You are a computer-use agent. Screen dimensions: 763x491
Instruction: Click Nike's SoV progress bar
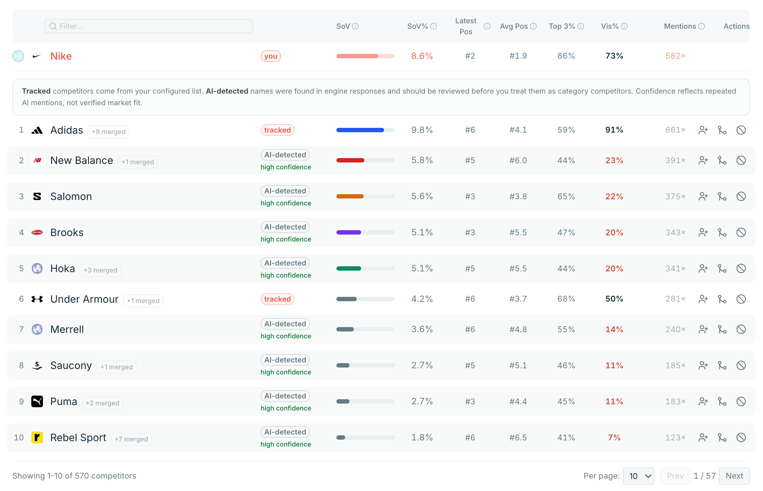365,56
